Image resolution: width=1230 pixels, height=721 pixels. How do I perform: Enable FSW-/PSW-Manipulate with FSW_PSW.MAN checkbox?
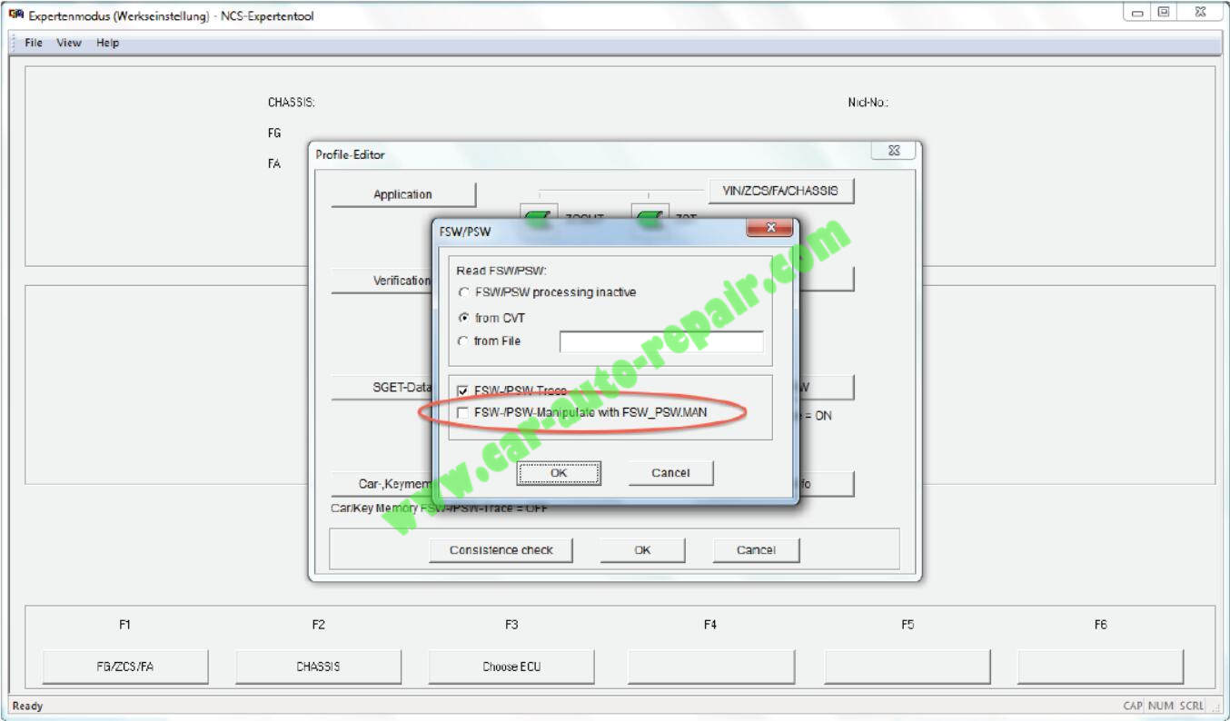coord(463,413)
